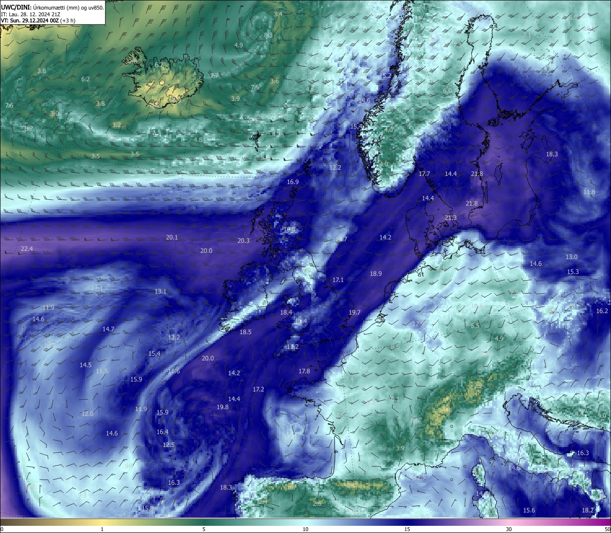Click the 18.5 value label

tap(245, 332)
